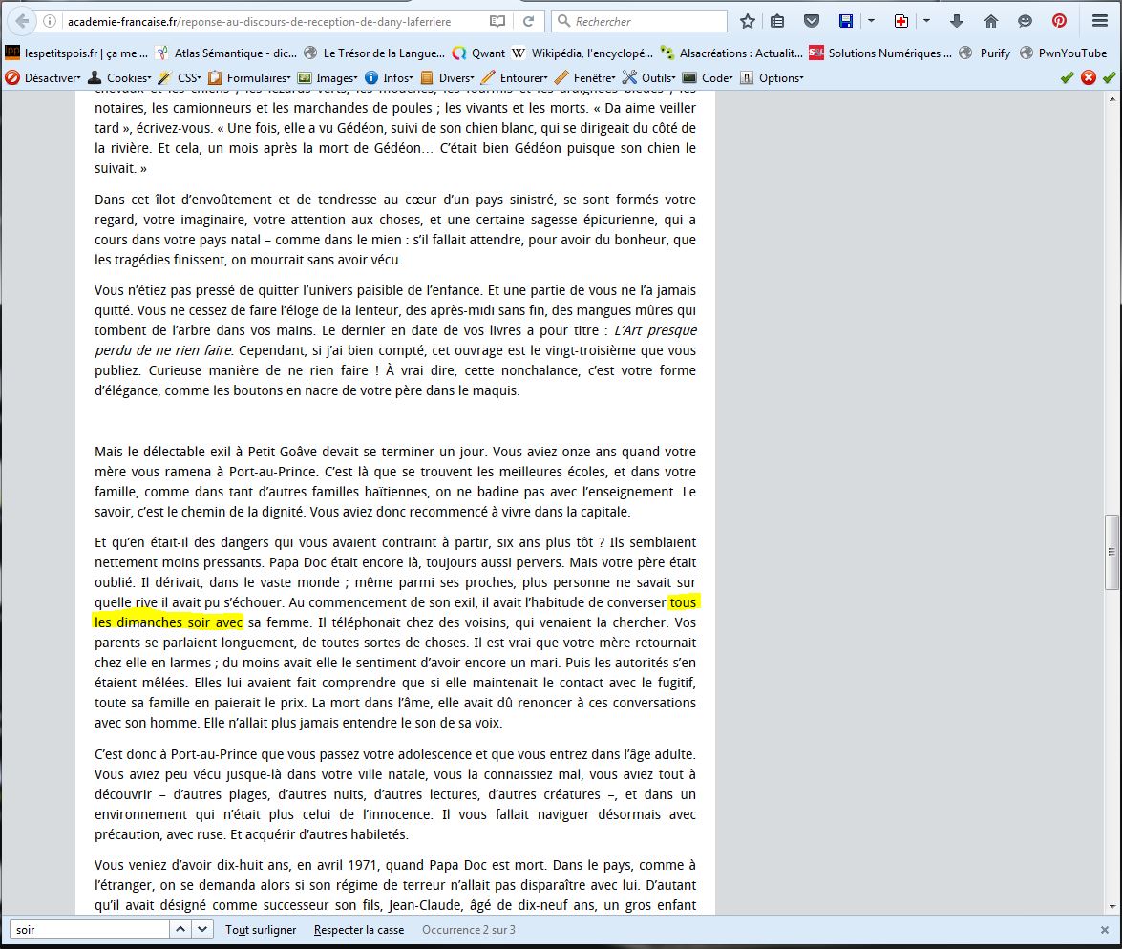This screenshot has height=949, width=1122.
Task: Open the Images menu in toolbar
Action: pos(328,77)
